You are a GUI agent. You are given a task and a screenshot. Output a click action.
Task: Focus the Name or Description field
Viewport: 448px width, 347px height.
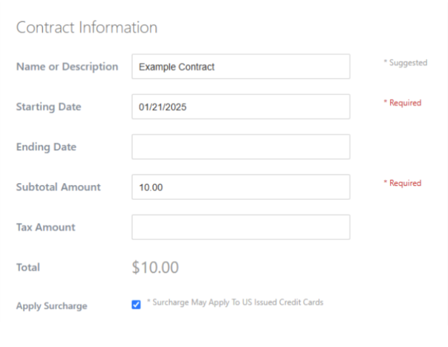241,66
